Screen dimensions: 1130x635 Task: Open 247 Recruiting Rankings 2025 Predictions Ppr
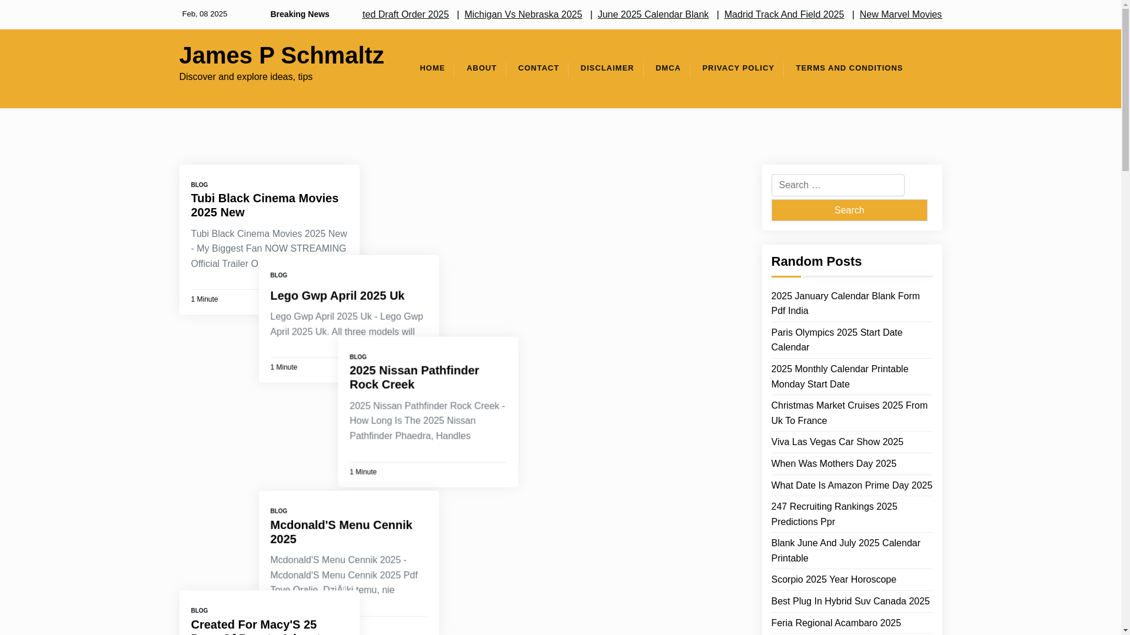[x=834, y=514]
